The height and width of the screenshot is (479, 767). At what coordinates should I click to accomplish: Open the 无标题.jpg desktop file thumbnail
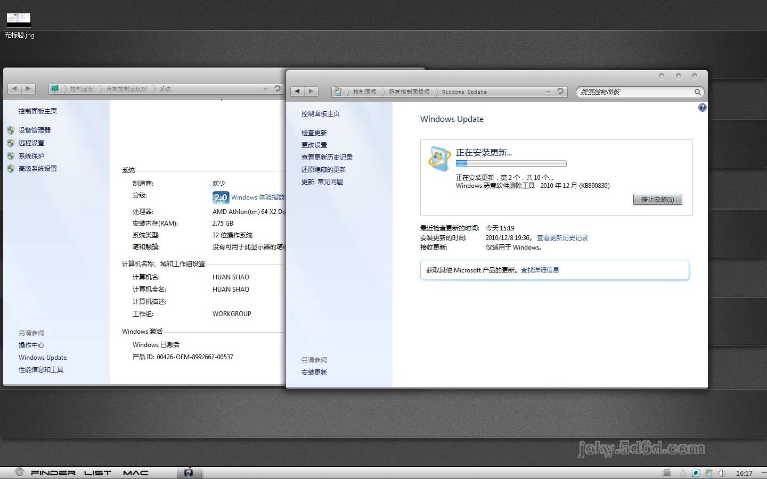point(19,20)
